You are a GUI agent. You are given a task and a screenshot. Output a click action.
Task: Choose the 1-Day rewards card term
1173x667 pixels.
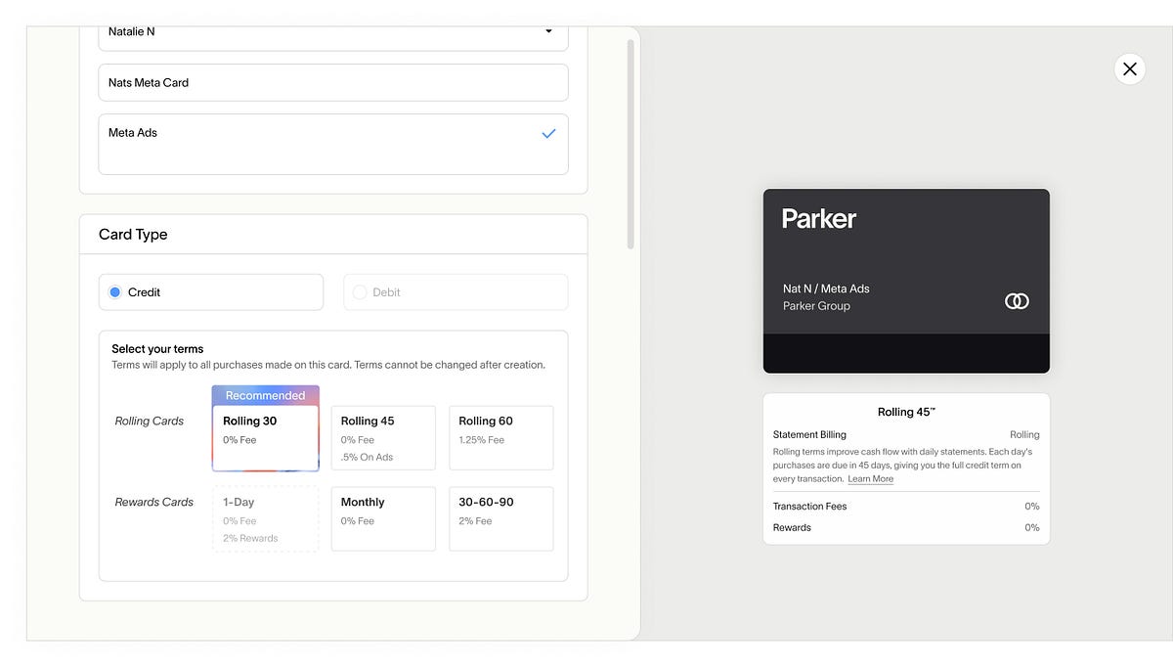(x=265, y=518)
